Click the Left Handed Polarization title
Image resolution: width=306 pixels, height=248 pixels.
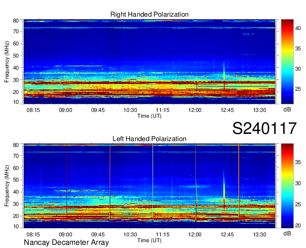(x=149, y=139)
